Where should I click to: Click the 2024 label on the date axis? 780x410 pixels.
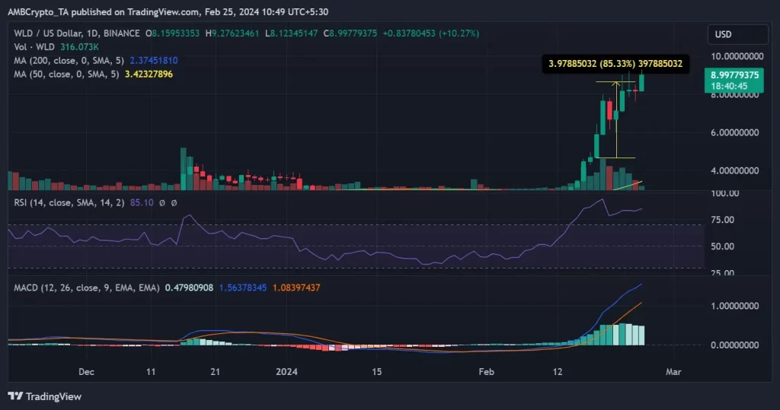coord(286,372)
